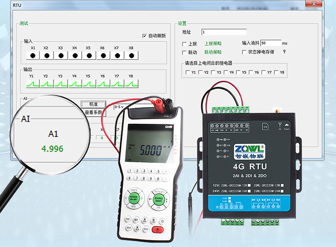
Task: Enable the 状态掉电存储 checkbox
Action: [x=245, y=52]
